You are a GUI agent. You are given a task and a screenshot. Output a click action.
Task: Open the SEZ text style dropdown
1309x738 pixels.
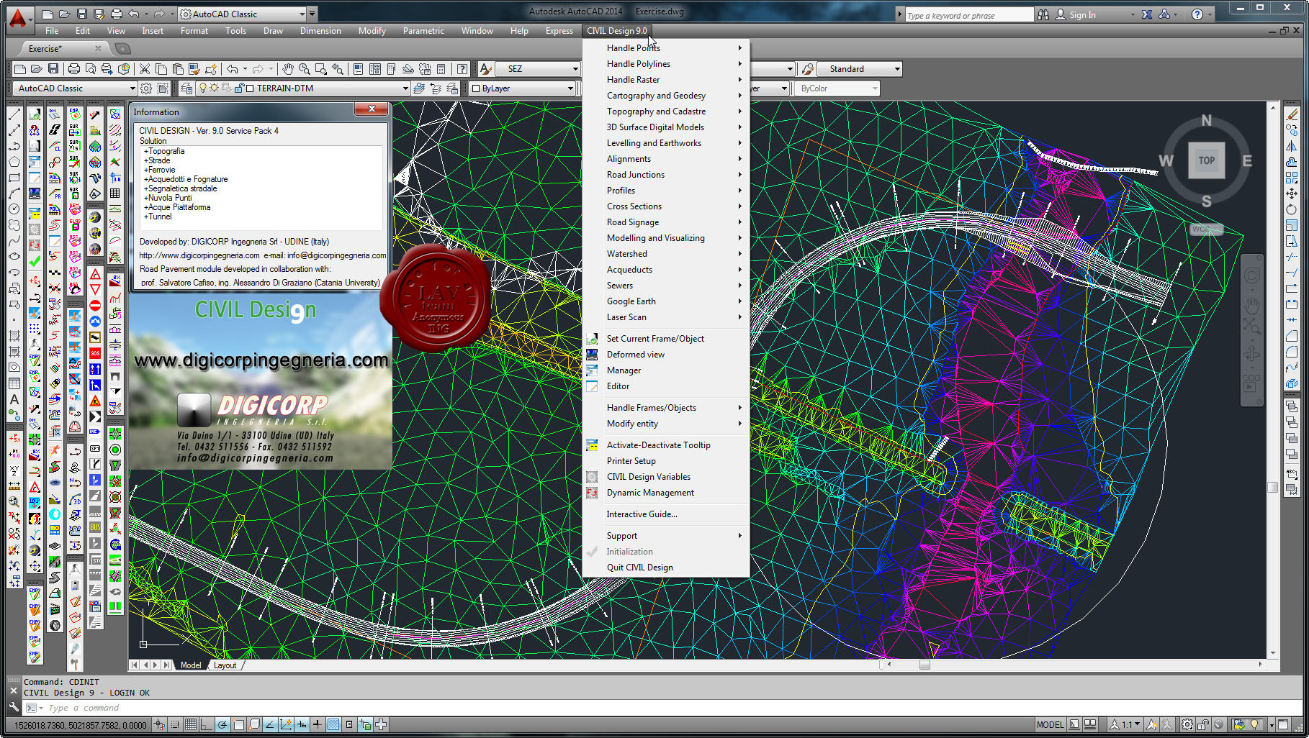[x=538, y=69]
